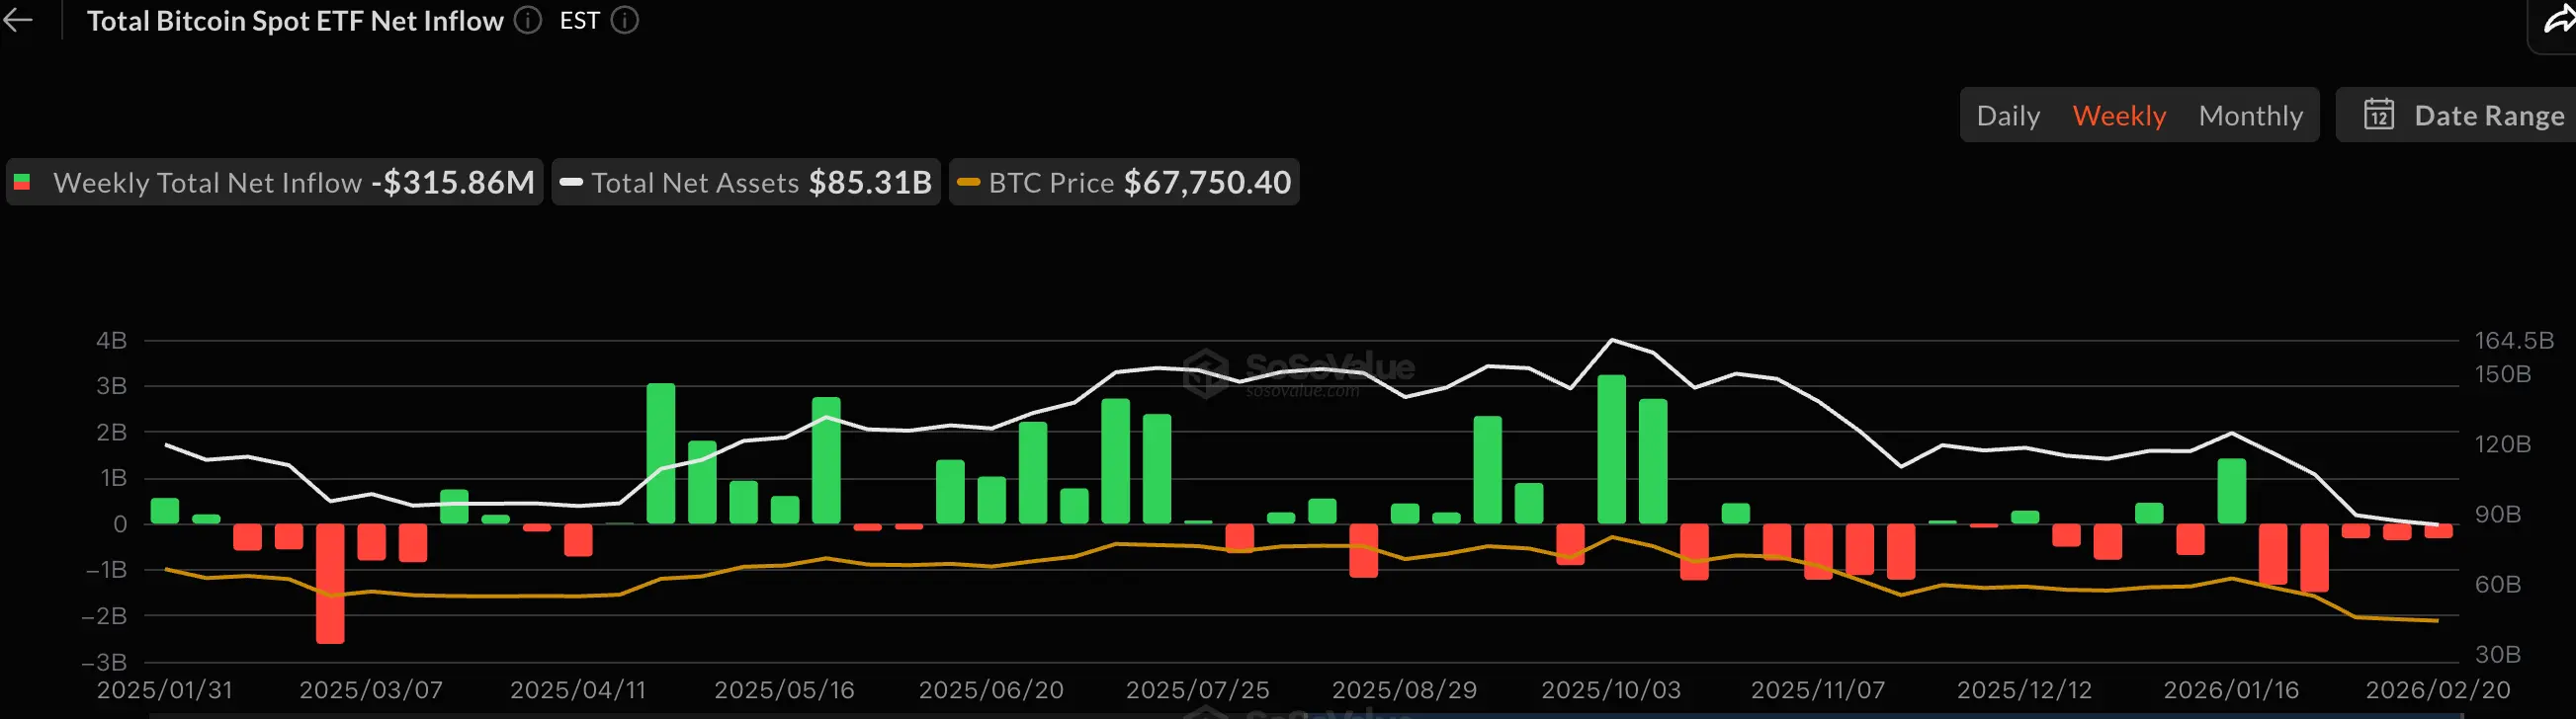The height and width of the screenshot is (719, 2576).
Task: Click the calendar icon in Date Range
Action: coord(2378,115)
